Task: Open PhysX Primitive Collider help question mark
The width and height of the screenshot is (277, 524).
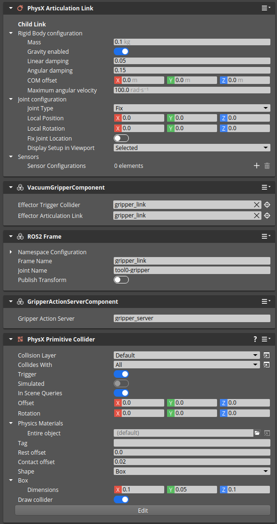Action: click(255, 339)
